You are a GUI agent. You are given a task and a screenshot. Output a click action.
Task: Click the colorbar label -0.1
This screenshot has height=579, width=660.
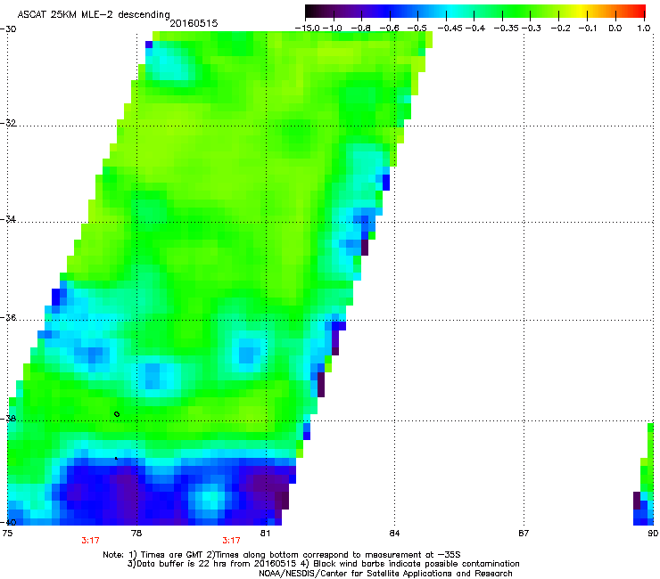click(588, 29)
